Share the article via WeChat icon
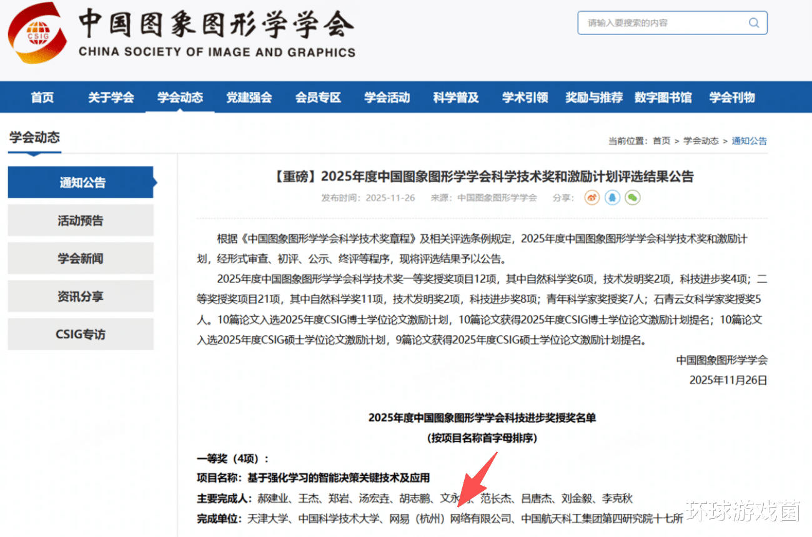This screenshot has height=537, width=812. (x=633, y=198)
